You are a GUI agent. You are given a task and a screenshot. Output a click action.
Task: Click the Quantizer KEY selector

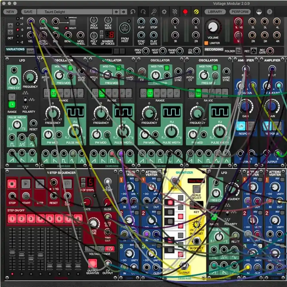pyautogui.click(x=196, y=205)
